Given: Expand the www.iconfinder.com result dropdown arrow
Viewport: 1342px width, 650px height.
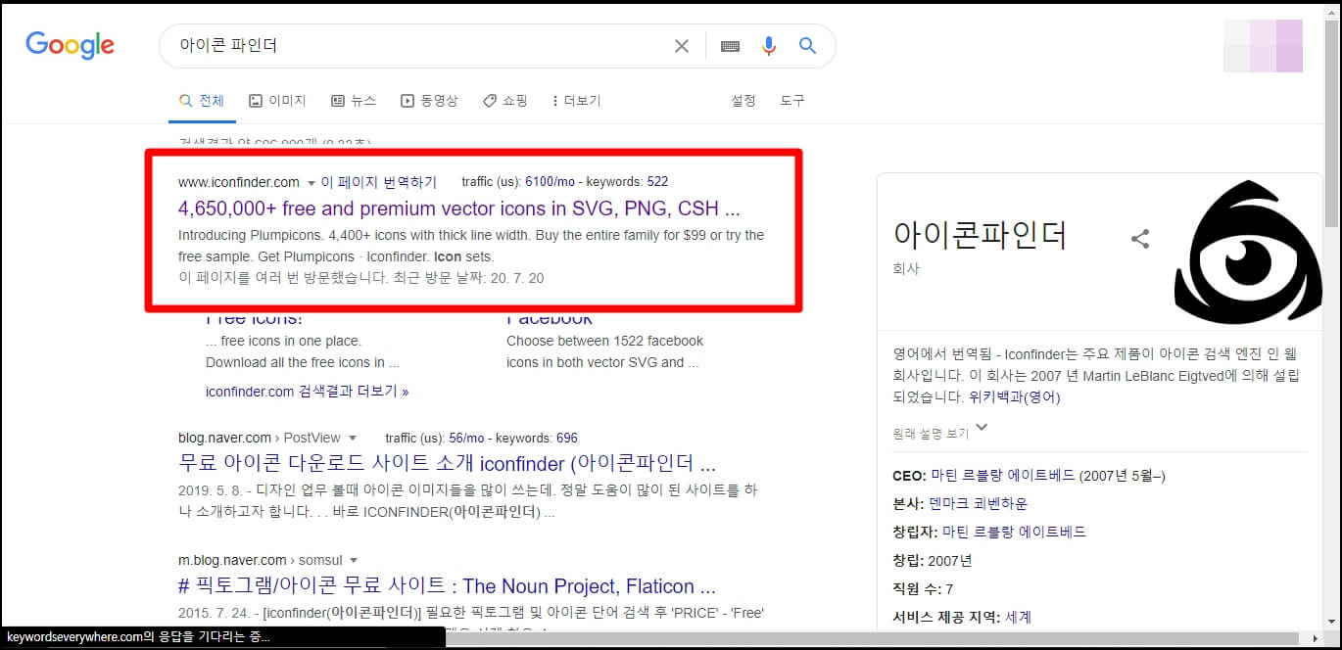Looking at the screenshot, I should (x=312, y=183).
